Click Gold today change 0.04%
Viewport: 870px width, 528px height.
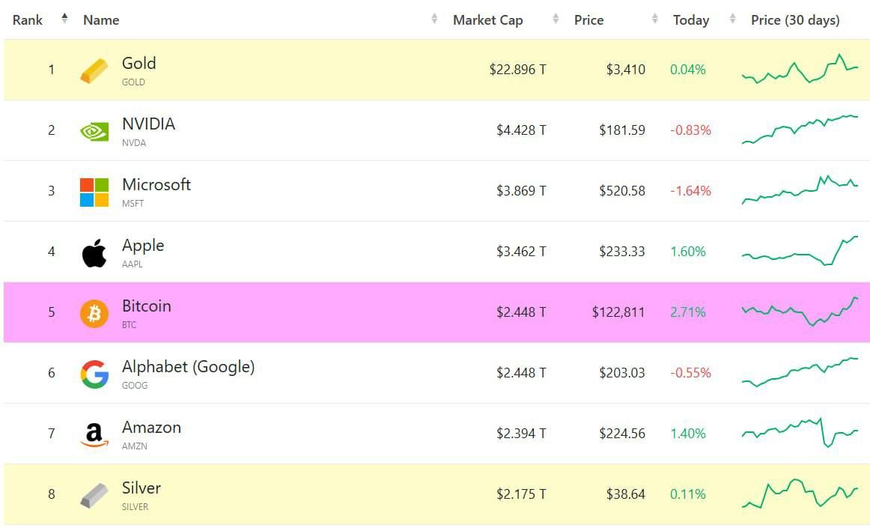point(688,70)
